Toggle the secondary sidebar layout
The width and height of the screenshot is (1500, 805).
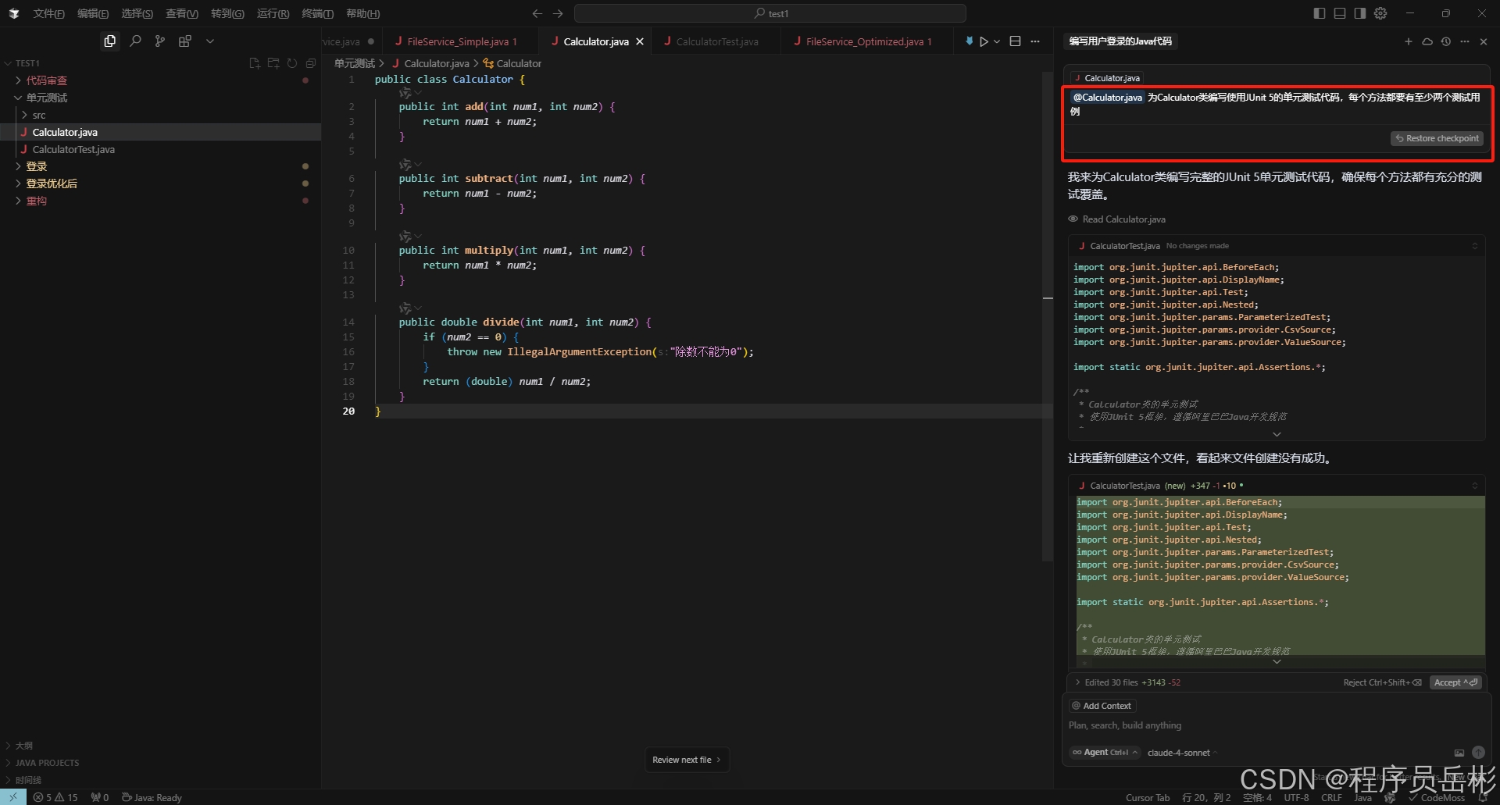(1360, 13)
